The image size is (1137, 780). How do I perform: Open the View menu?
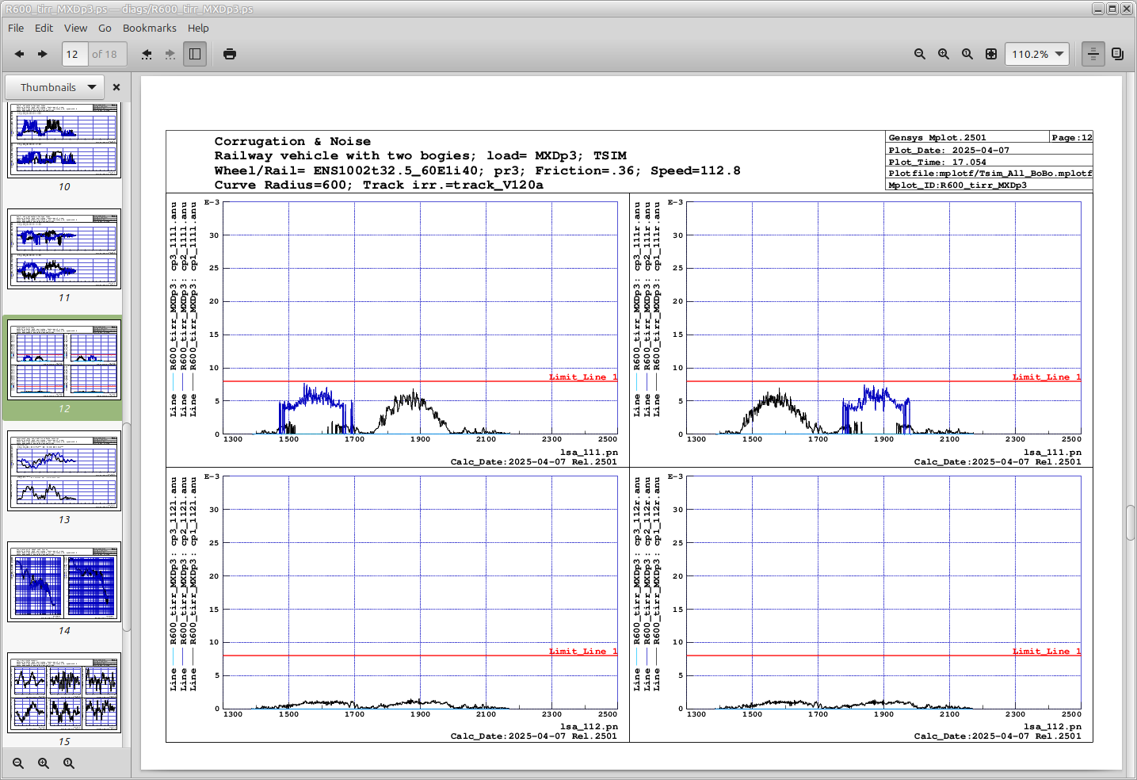click(75, 28)
